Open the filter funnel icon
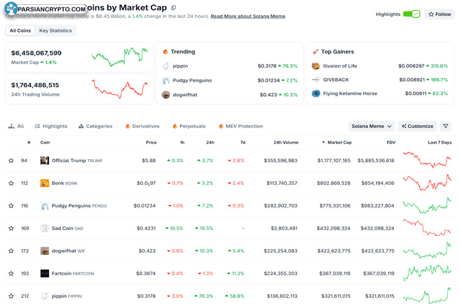 coord(446,126)
